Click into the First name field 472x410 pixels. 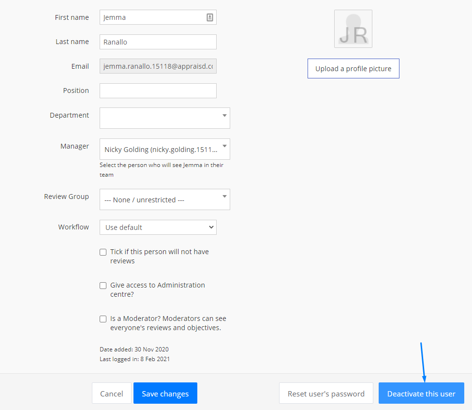(x=152, y=17)
